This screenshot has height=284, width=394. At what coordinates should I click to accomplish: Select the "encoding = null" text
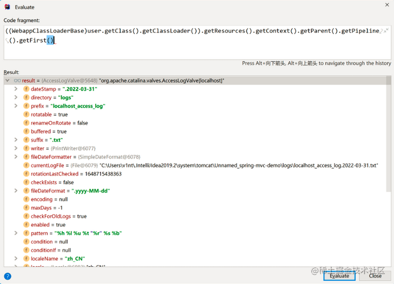(x=49, y=199)
